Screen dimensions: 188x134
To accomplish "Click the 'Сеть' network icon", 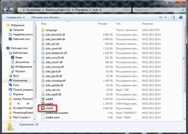I will click(x=10, y=85).
